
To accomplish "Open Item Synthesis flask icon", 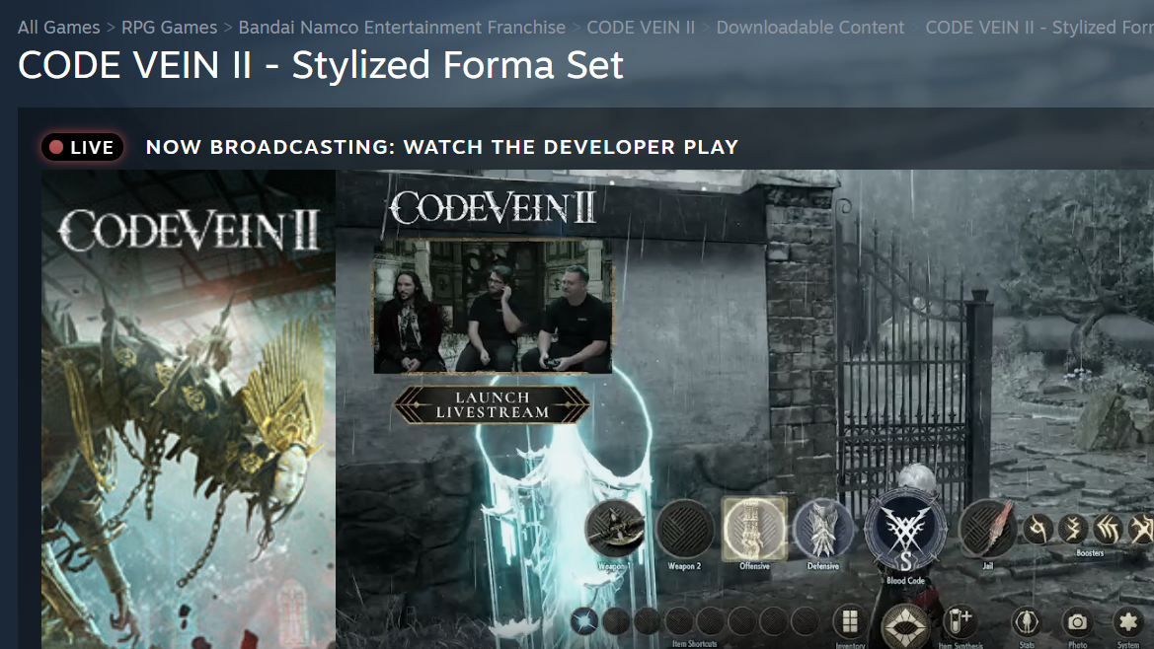I will tap(960, 622).
